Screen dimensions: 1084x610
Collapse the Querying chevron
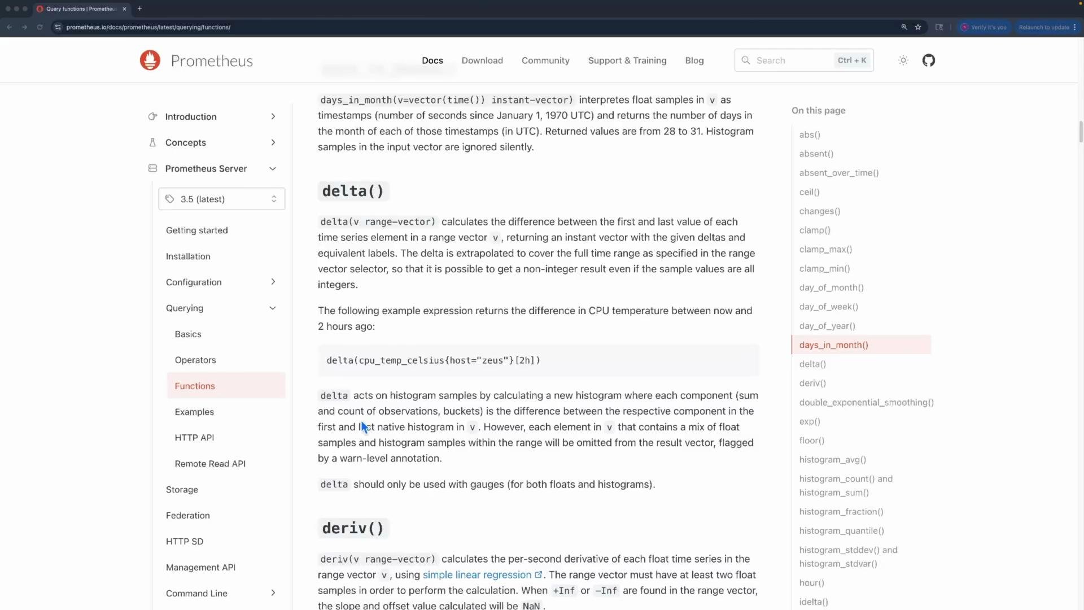(273, 308)
